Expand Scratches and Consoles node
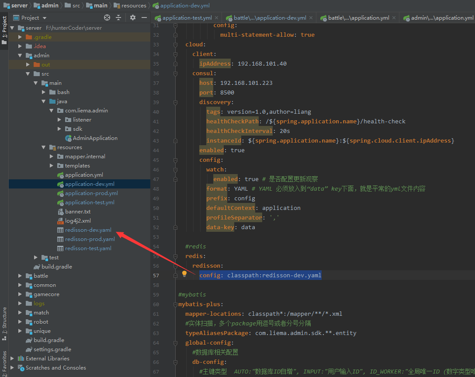The height and width of the screenshot is (377, 475). tap(12, 368)
